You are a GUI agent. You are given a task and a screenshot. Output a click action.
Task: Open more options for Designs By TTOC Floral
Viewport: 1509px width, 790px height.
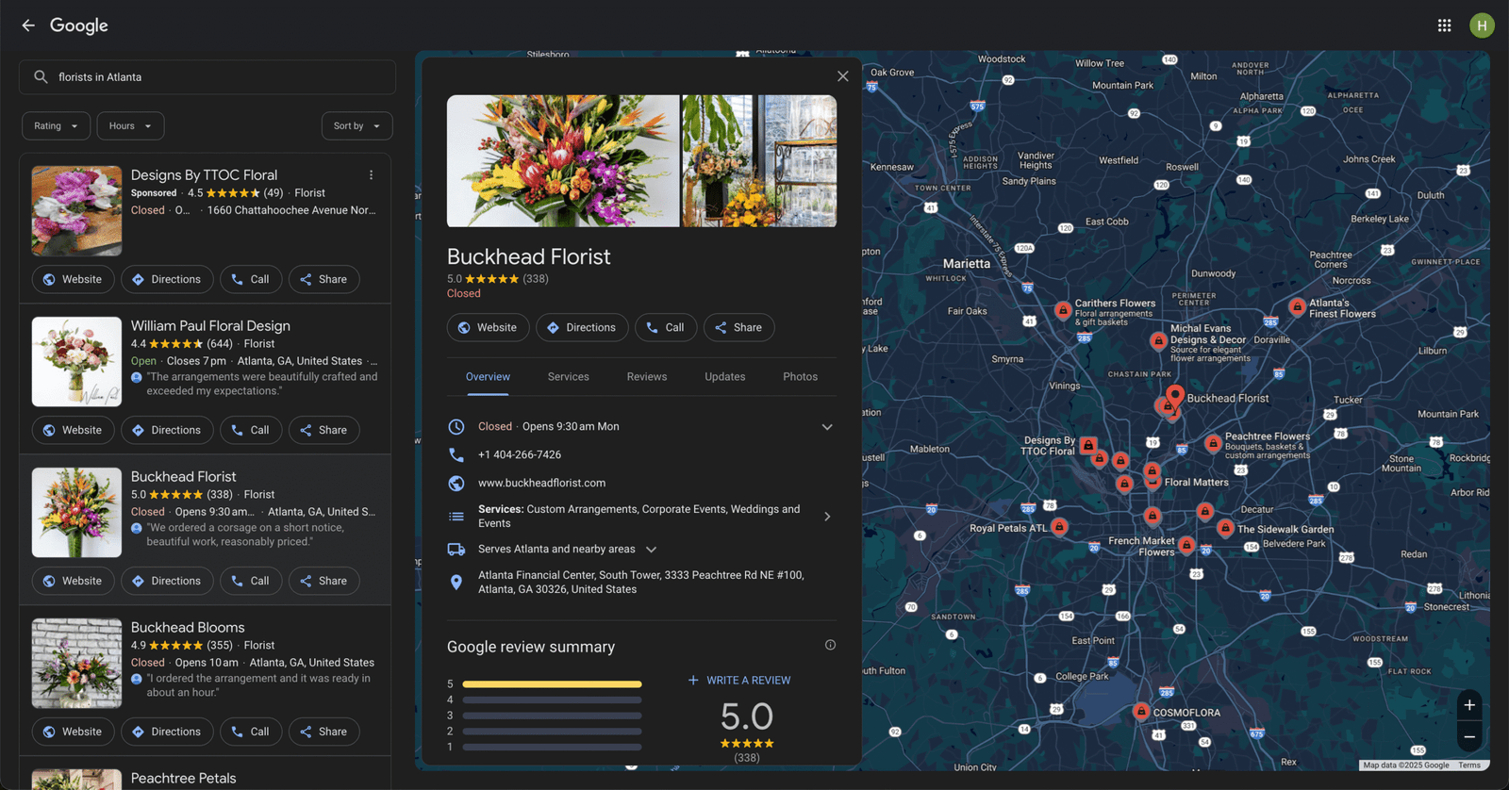[372, 175]
